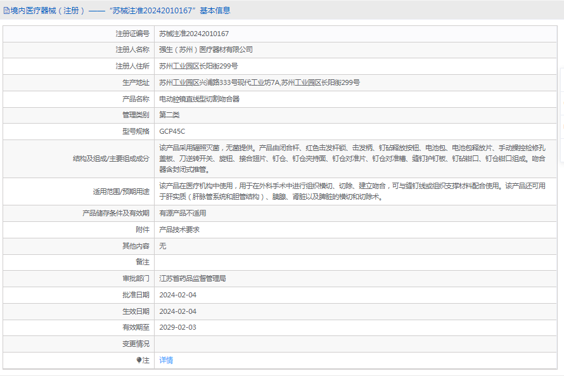Viewport: 564px width, 376px height.
Task: Select the 适用范围/预期用途 label
Action: [121, 191]
